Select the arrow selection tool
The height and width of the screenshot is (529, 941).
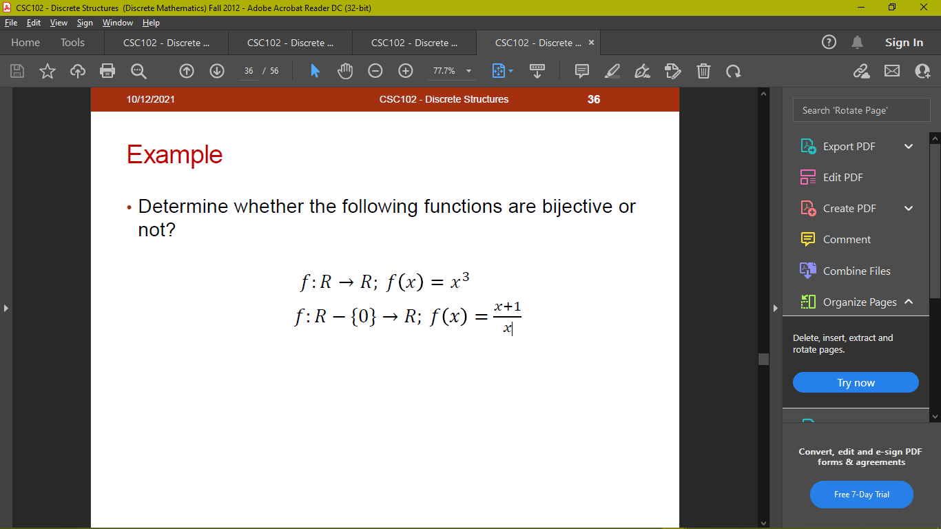coord(313,71)
